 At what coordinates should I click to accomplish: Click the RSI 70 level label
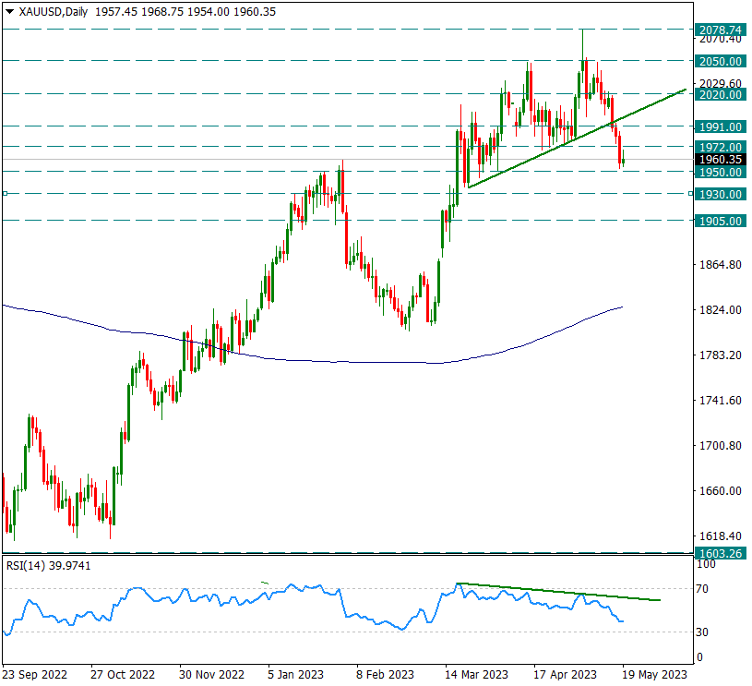[x=701, y=588]
